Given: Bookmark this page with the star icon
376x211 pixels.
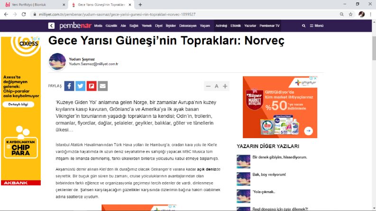Looking at the screenshot, I should point(350,14).
